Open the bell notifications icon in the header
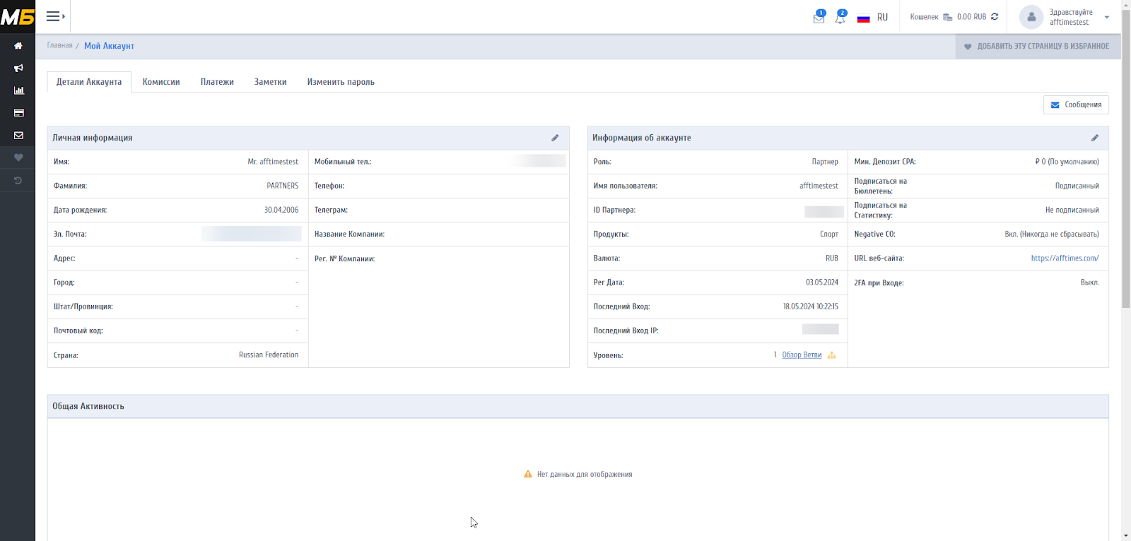This screenshot has width=1131, height=541. click(840, 18)
